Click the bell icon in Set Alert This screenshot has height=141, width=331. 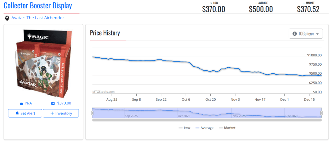(x=17, y=113)
